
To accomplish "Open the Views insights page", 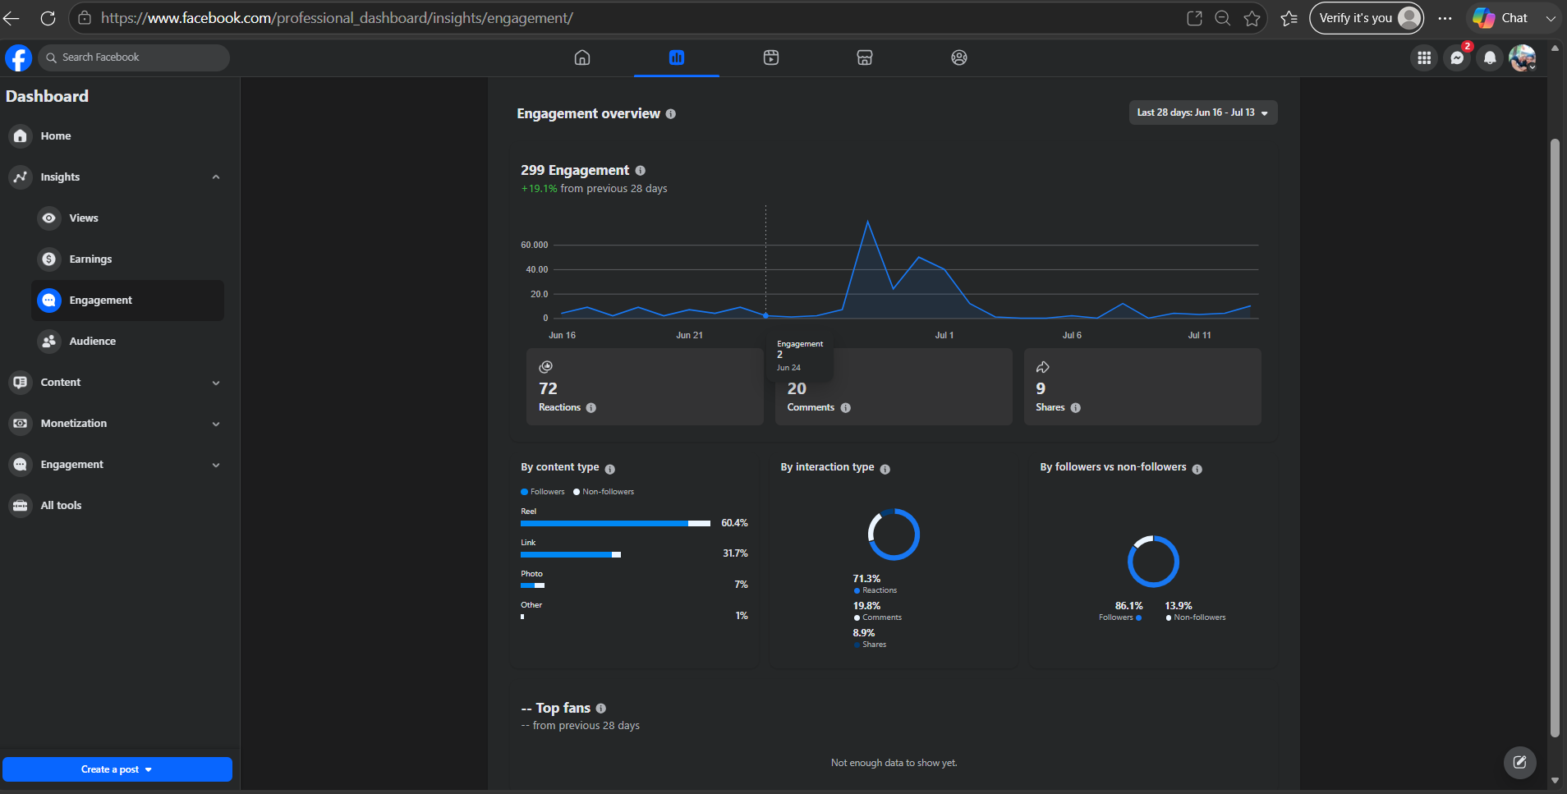I will (x=127, y=218).
